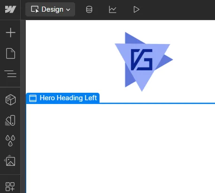Click the section icon in the Hero Heading Left label
The width and height of the screenshot is (215, 193).
[33, 98]
